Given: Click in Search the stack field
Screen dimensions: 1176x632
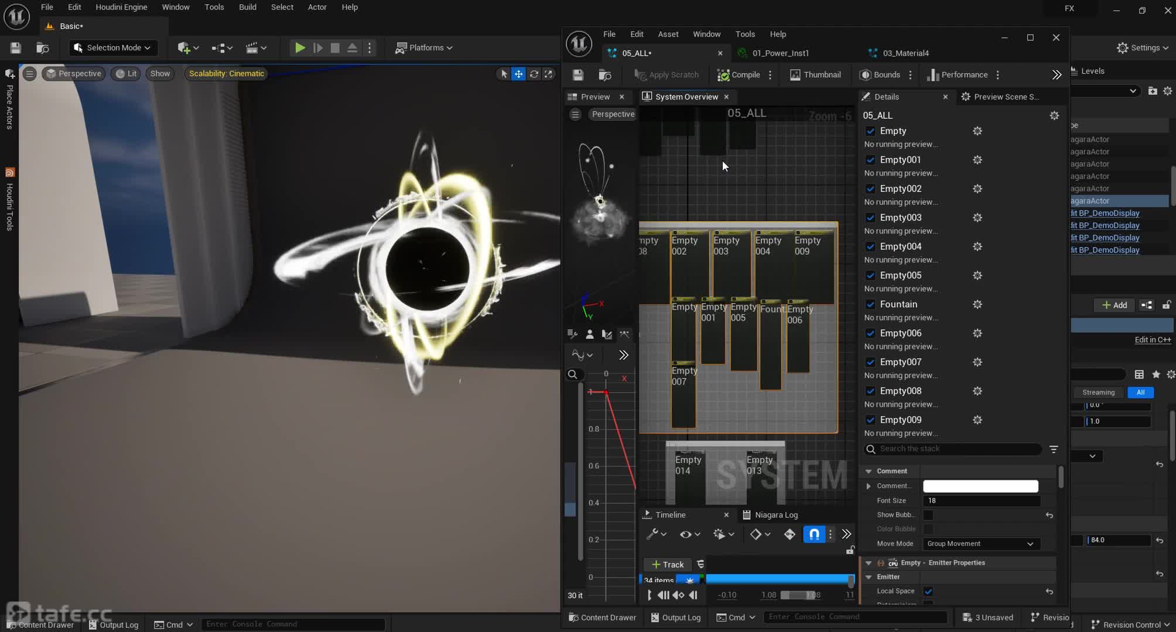Looking at the screenshot, I should pyautogui.click(x=953, y=449).
